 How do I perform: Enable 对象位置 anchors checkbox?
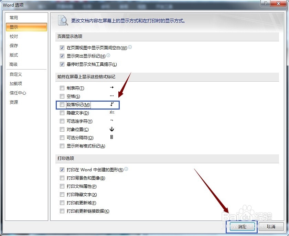62,129
